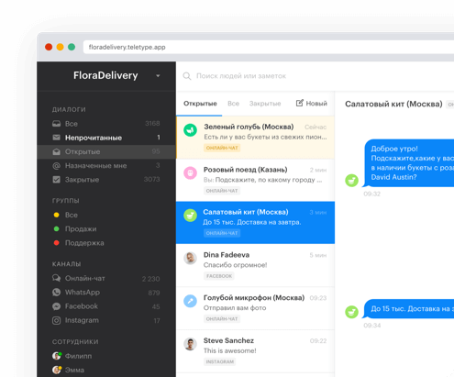The height and width of the screenshot is (377, 454).
Task: Click the search magnifier icon
Action: pos(187,76)
